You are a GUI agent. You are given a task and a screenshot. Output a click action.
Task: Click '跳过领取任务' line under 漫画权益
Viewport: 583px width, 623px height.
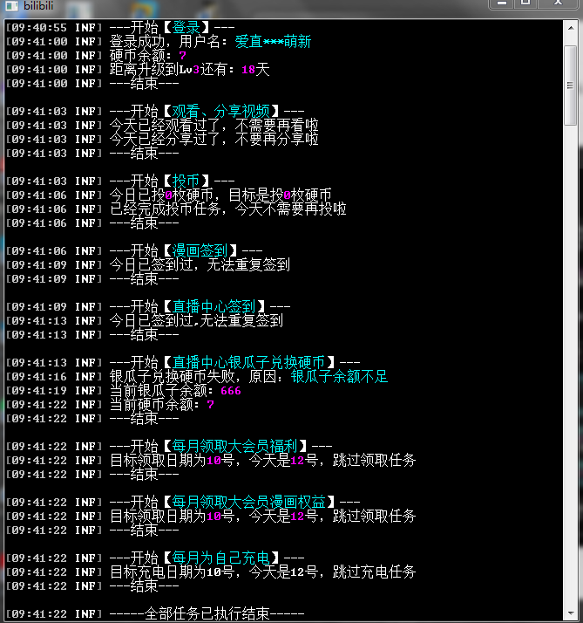point(262,517)
